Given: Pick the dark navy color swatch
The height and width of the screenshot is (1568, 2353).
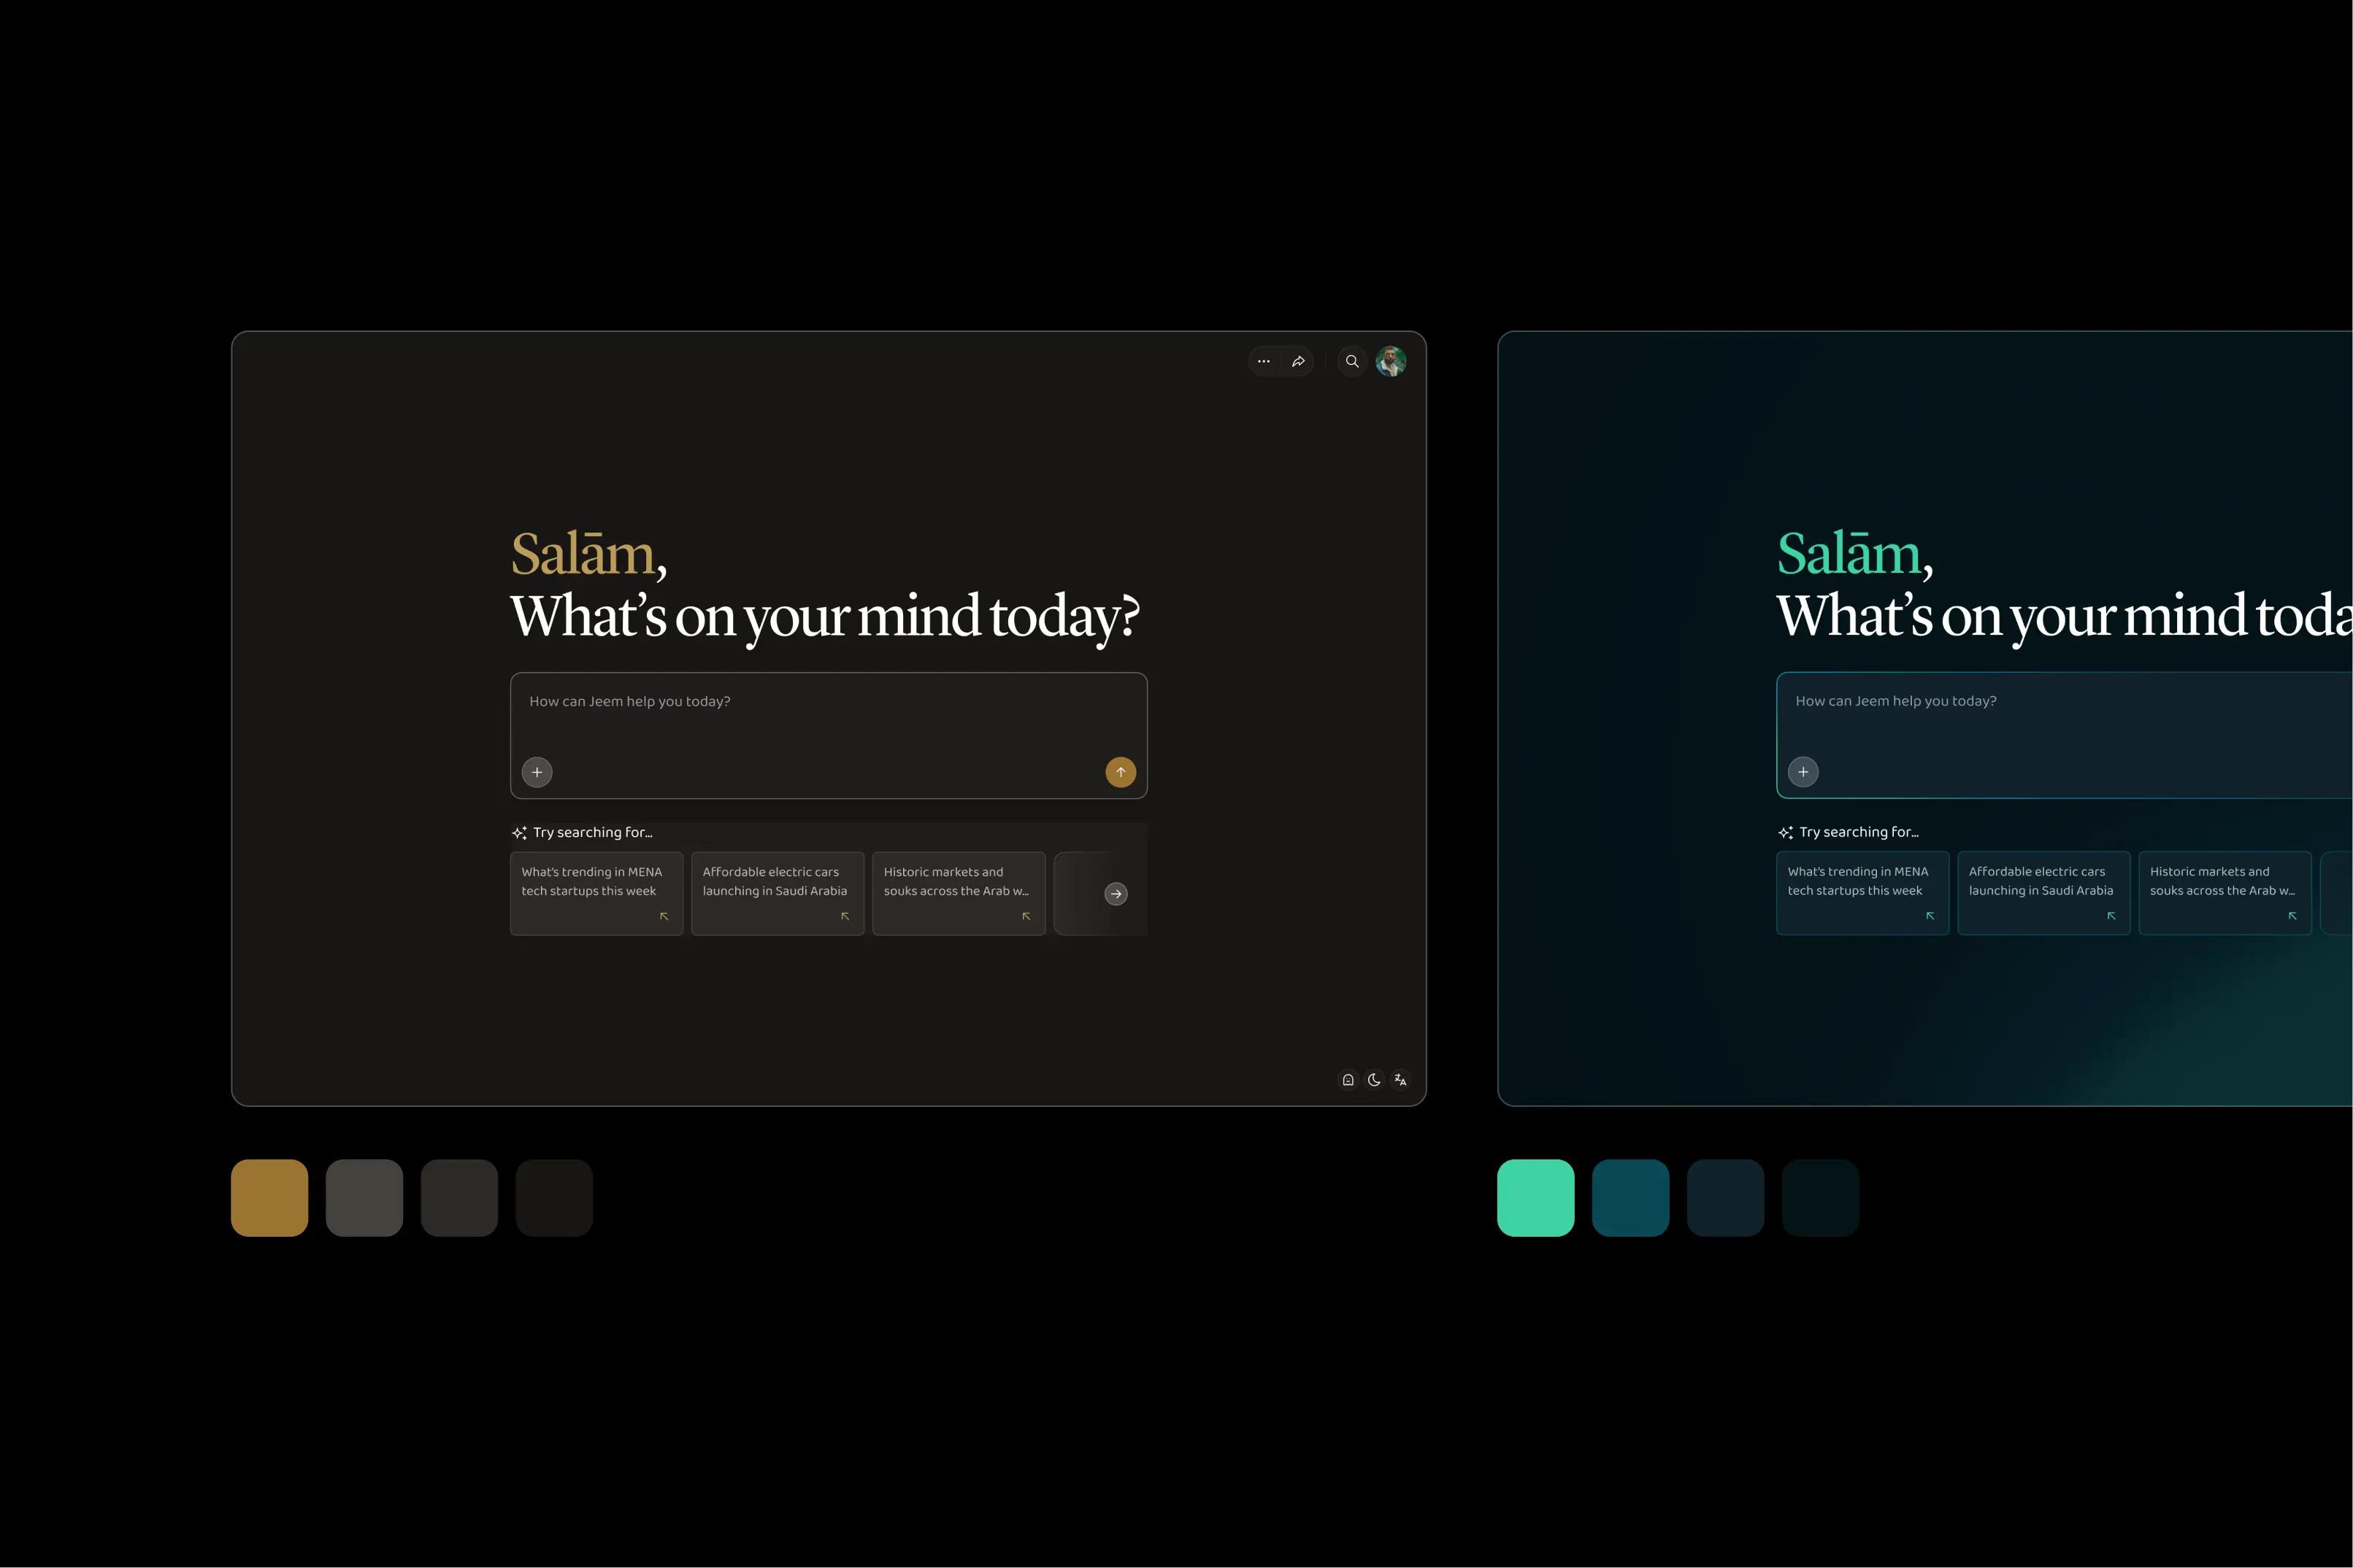Looking at the screenshot, I should (x=1726, y=1198).
